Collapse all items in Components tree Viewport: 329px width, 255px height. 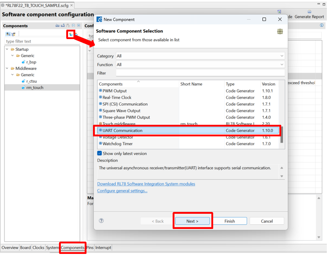(x=73, y=26)
